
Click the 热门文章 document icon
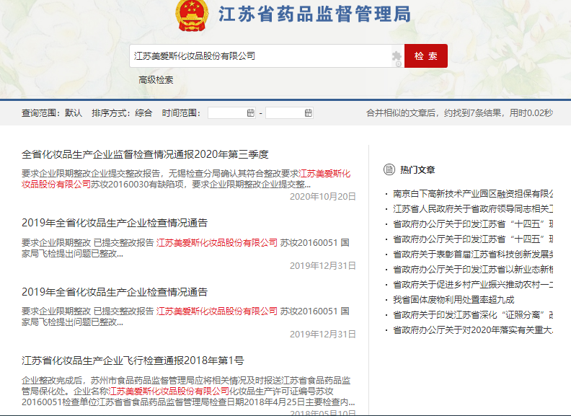(x=389, y=169)
